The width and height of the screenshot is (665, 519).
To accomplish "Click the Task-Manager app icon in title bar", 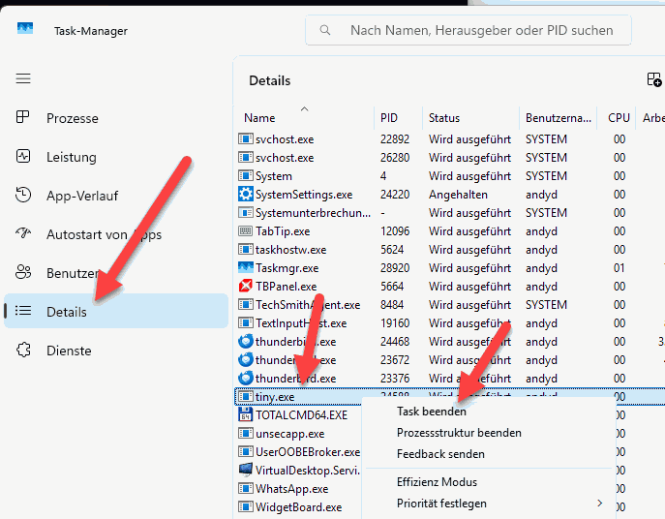I will click(25, 28).
